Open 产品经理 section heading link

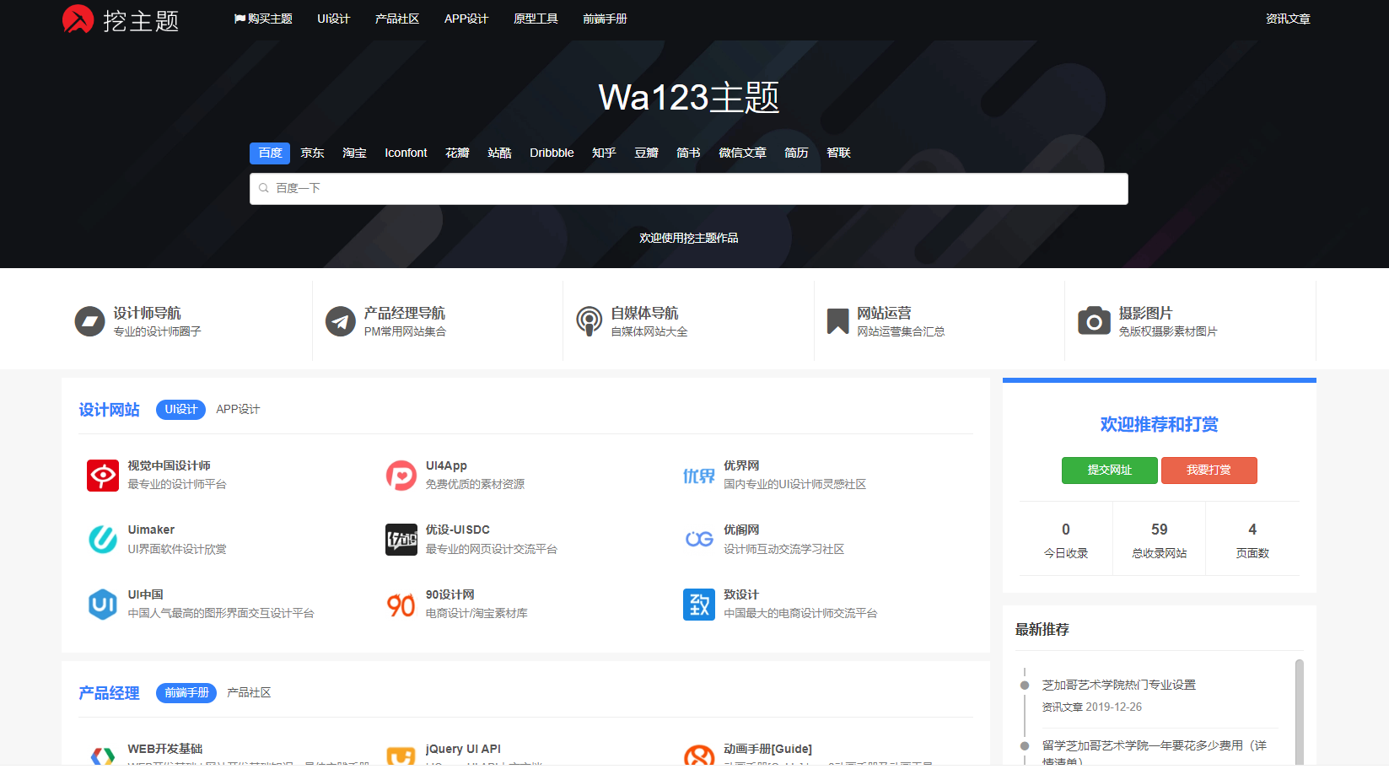point(110,693)
